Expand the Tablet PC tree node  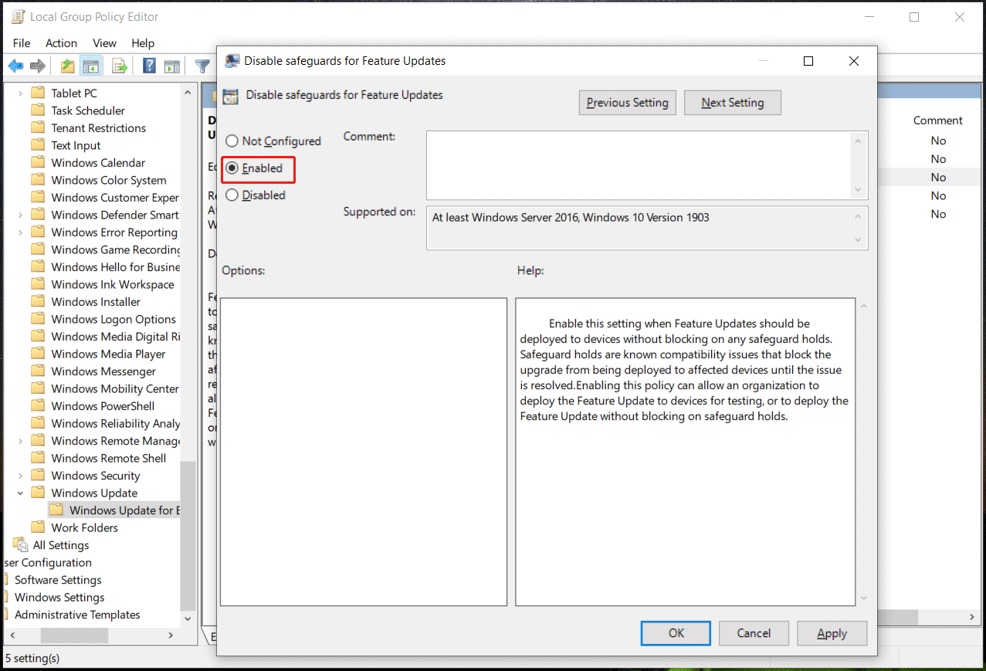point(21,93)
